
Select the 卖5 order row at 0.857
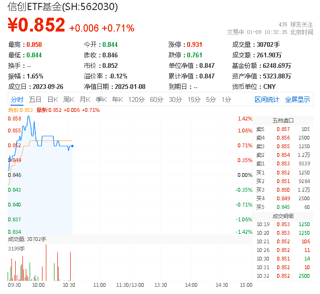[283, 129]
